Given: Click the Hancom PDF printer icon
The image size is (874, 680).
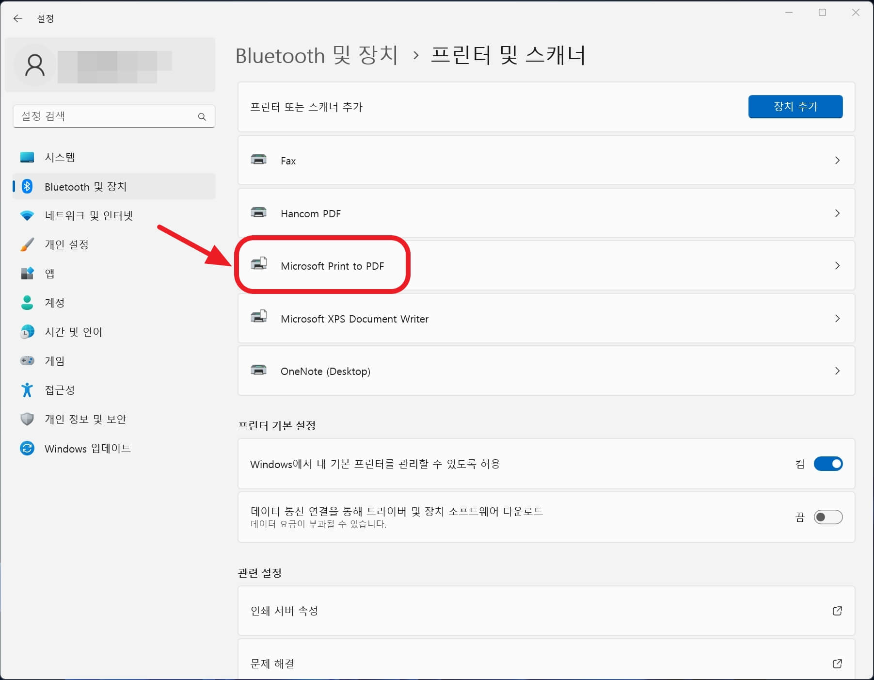Looking at the screenshot, I should coord(258,212).
